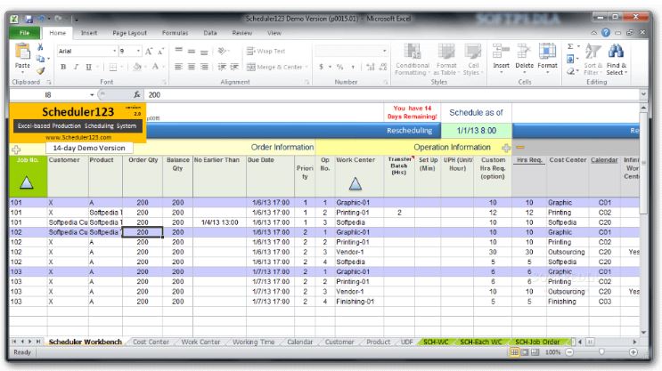This screenshot has width=662, height=371.
Task: Open the View ribbon tab
Action: 274,33
